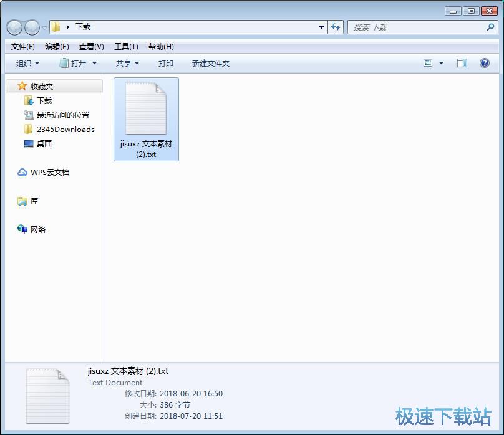The width and height of the screenshot is (504, 435).
Task: Click the magnifier search icon
Action: [x=490, y=27]
